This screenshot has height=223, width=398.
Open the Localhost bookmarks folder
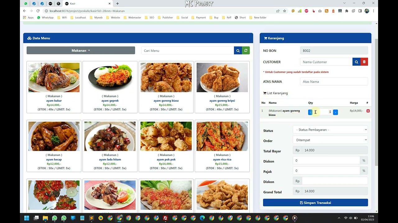(78, 18)
